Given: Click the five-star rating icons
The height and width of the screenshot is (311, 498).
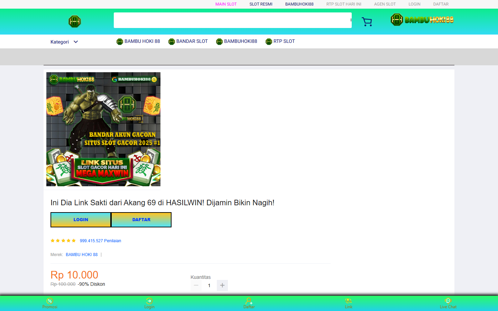Looking at the screenshot, I should tap(63, 241).
